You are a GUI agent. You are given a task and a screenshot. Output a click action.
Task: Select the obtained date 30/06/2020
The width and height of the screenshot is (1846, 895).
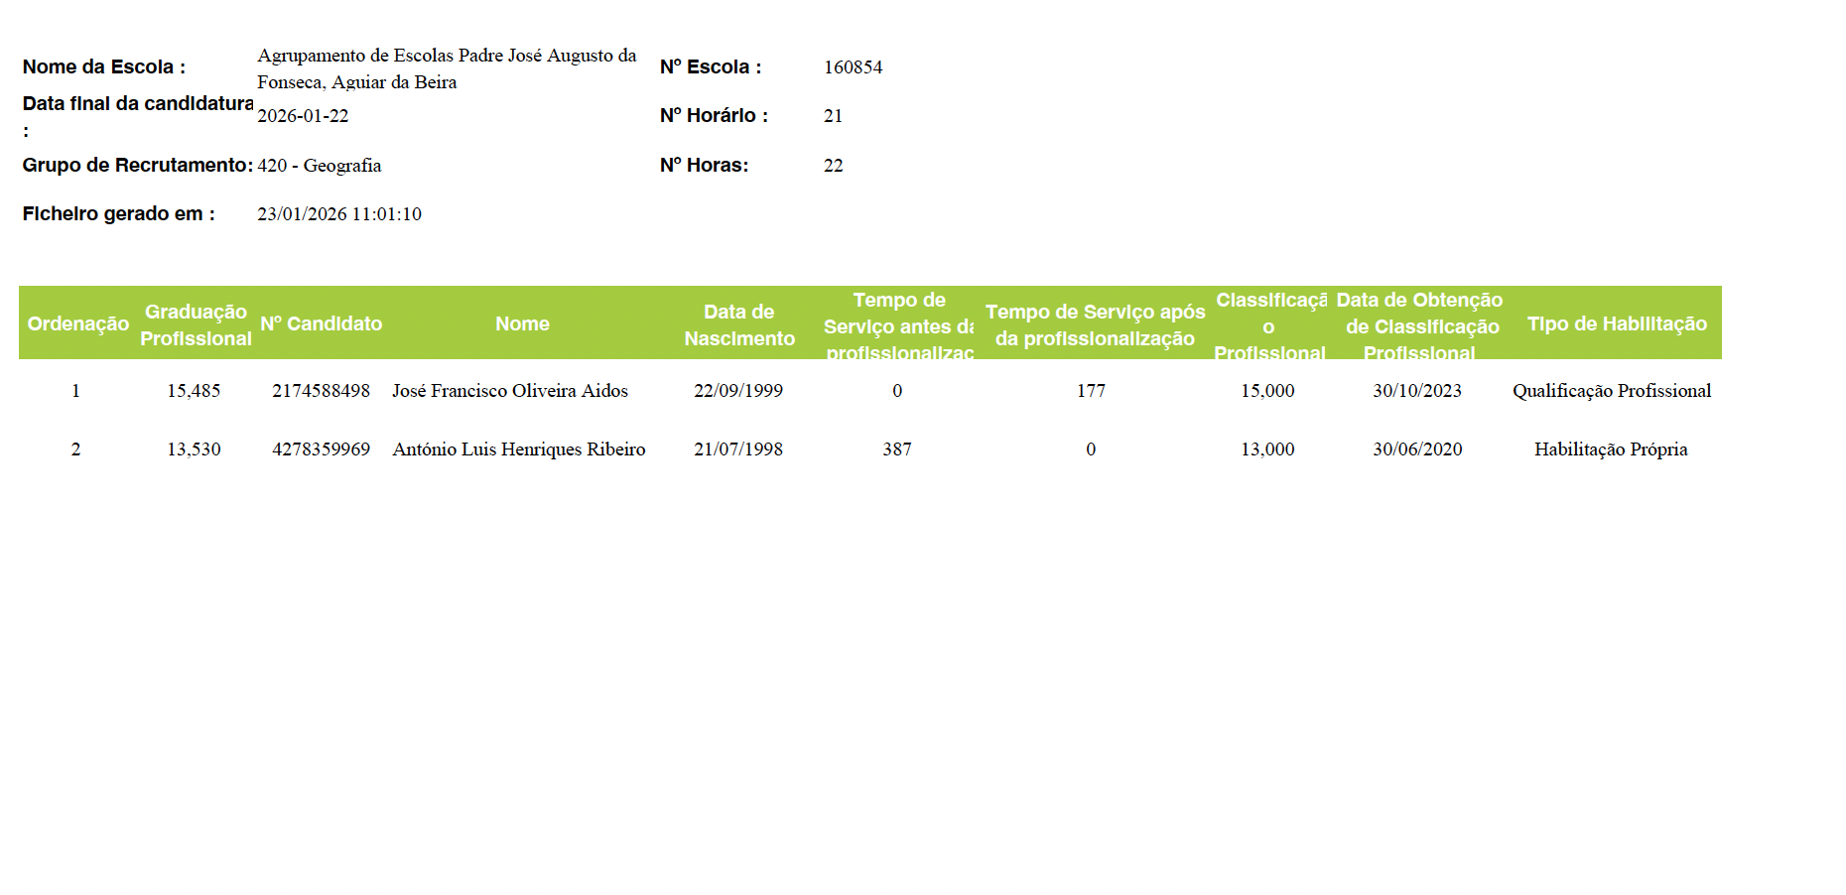point(1416,449)
